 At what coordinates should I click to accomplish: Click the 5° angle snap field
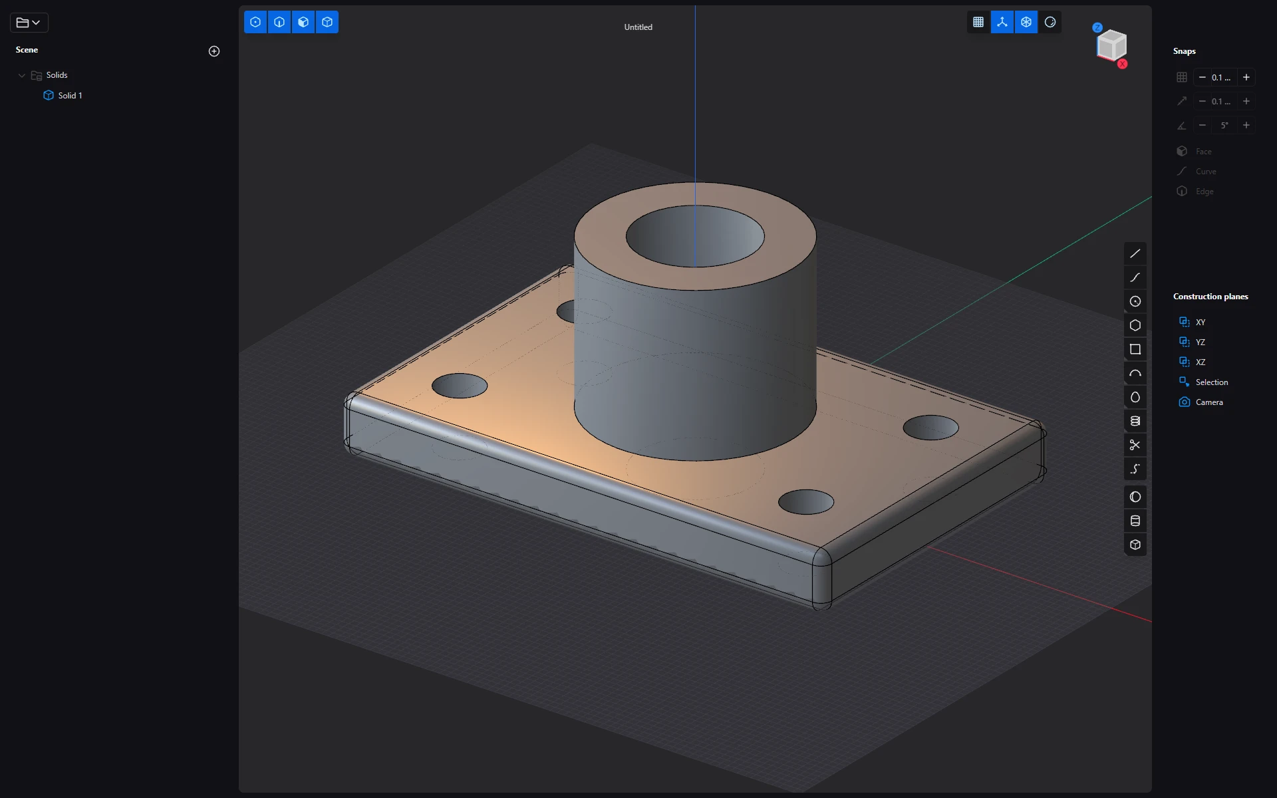tap(1223, 125)
